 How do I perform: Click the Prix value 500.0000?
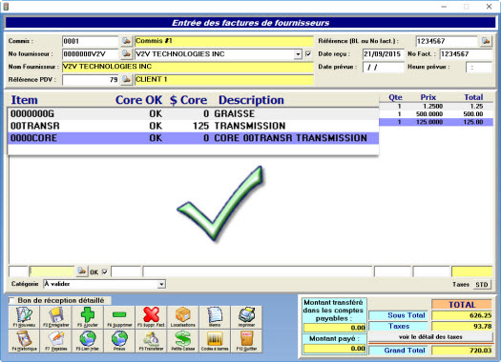tap(429, 114)
